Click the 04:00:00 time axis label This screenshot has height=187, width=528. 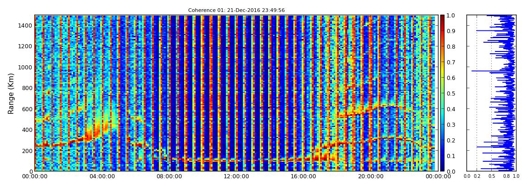tap(101, 176)
